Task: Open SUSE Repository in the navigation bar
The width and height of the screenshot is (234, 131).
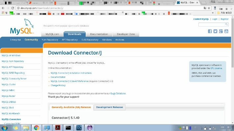Action: tap(90, 40)
